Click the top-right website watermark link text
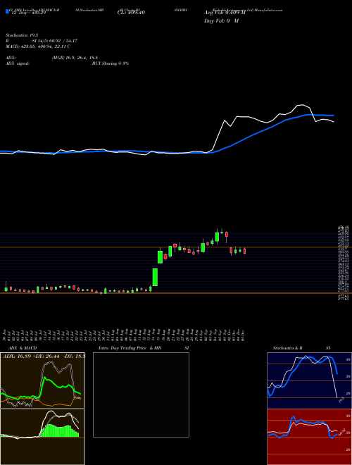The width and height of the screenshot is (352, 465). [247, 10]
